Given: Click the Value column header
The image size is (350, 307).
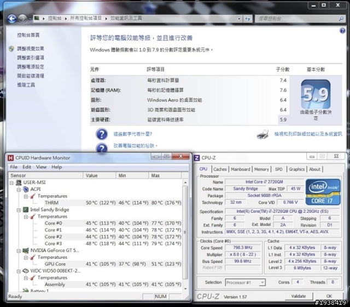Looking at the screenshot, I should point(100,175).
